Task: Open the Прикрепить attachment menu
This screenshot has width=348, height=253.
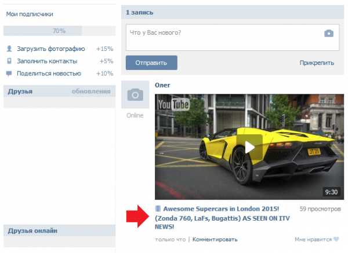Action: pyautogui.click(x=317, y=63)
